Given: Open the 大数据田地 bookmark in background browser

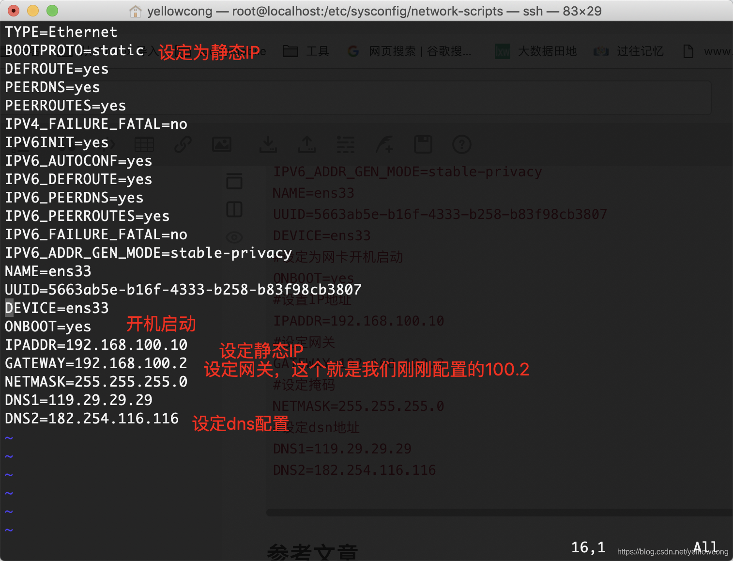Looking at the screenshot, I should 536,51.
